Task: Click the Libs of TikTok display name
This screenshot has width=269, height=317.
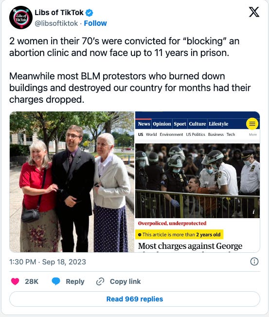Action: (59, 13)
